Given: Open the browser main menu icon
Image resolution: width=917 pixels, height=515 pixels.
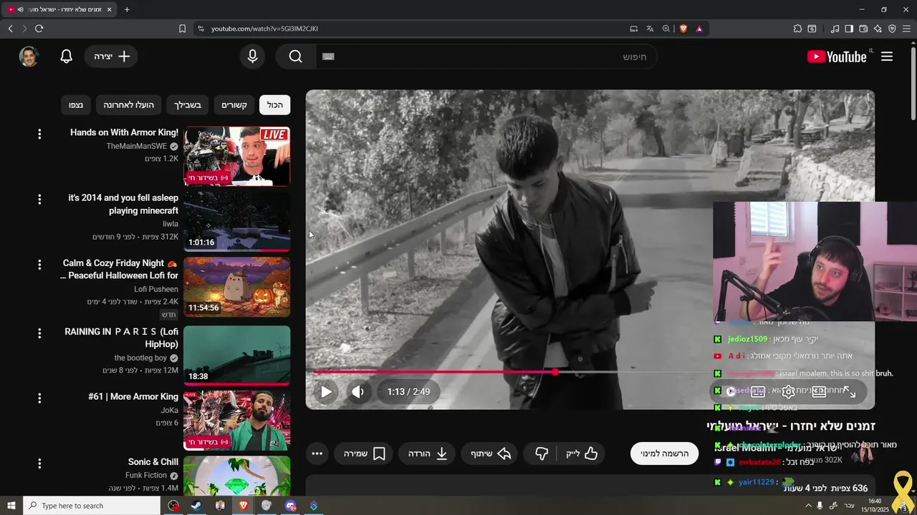Looking at the screenshot, I should click(907, 29).
